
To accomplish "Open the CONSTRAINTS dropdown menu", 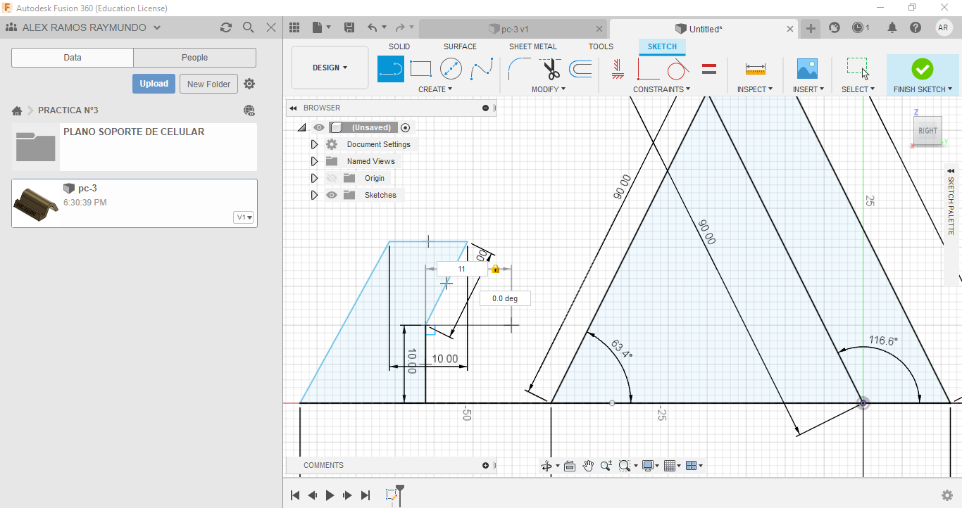I will [661, 89].
